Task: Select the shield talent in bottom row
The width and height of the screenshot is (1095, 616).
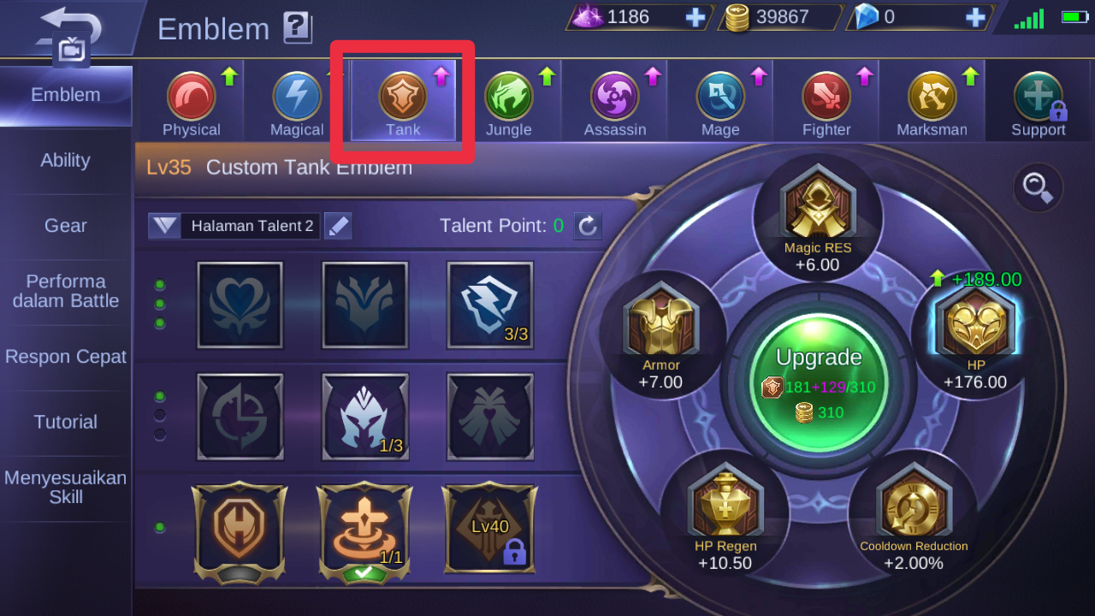Action: [x=240, y=530]
